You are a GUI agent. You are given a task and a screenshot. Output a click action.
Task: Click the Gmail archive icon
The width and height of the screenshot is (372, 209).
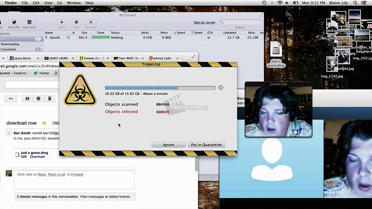27,99
